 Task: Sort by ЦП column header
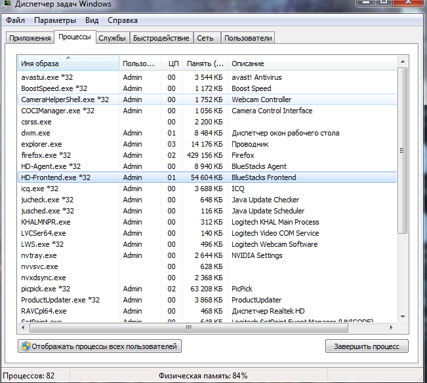click(172, 64)
